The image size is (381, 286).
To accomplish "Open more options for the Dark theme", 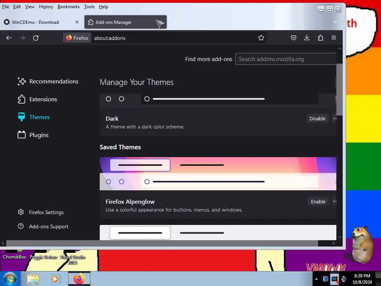I will click(335, 119).
